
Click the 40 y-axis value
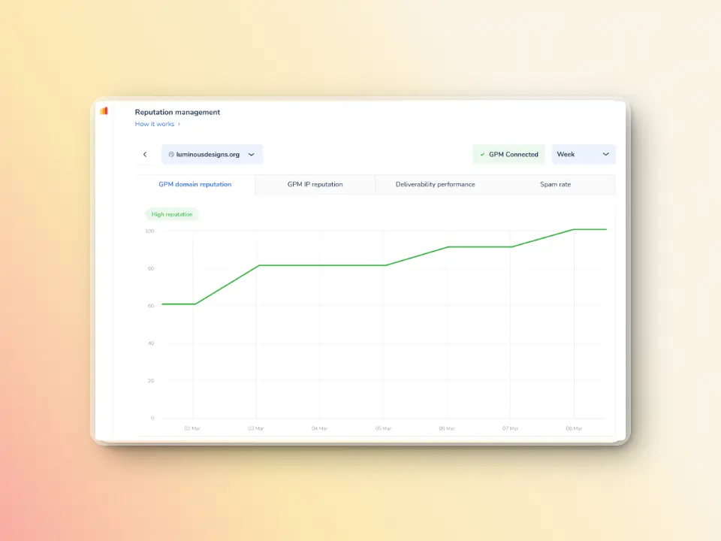click(x=151, y=343)
